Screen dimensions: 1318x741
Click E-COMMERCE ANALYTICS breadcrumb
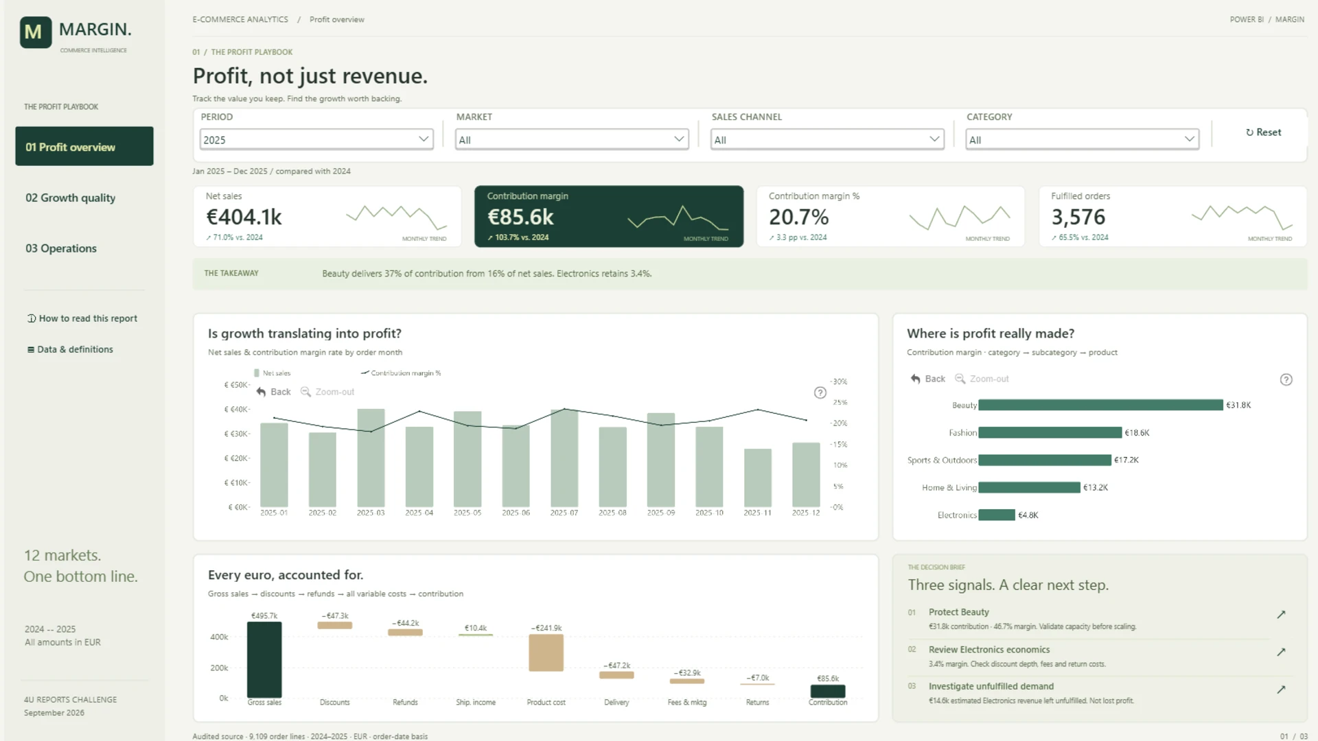[x=240, y=19]
